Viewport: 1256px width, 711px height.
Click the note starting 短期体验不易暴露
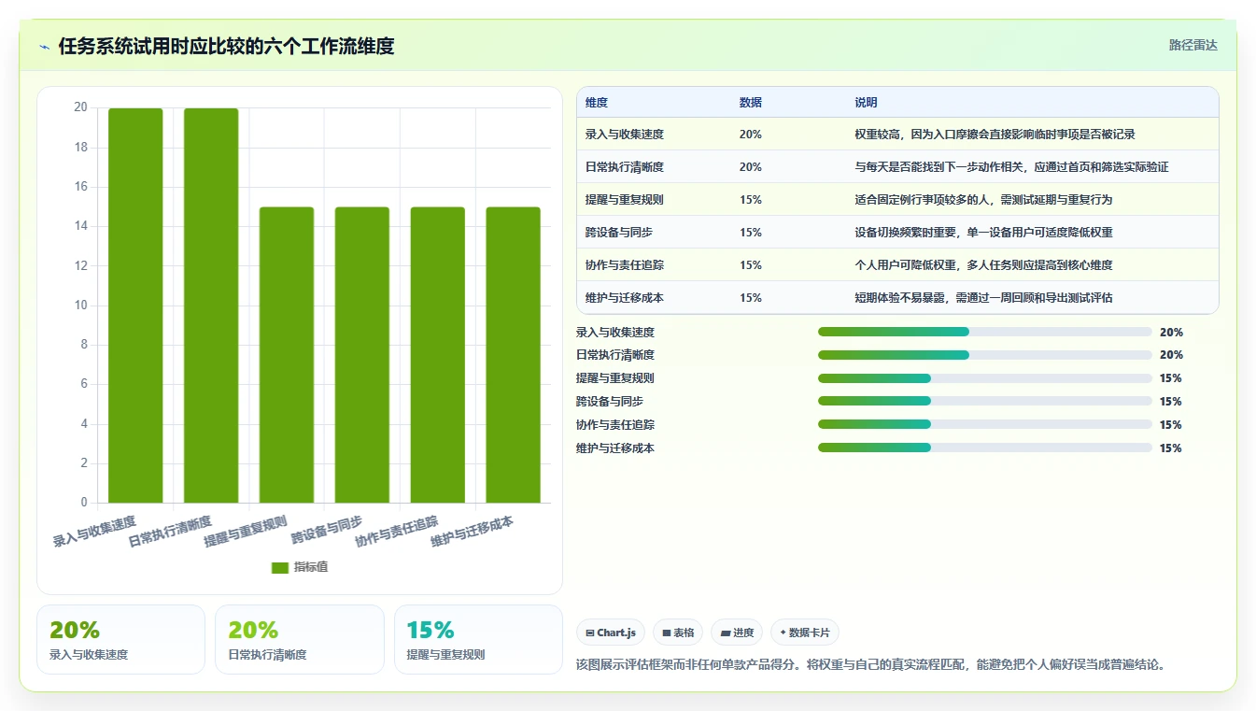(x=983, y=298)
